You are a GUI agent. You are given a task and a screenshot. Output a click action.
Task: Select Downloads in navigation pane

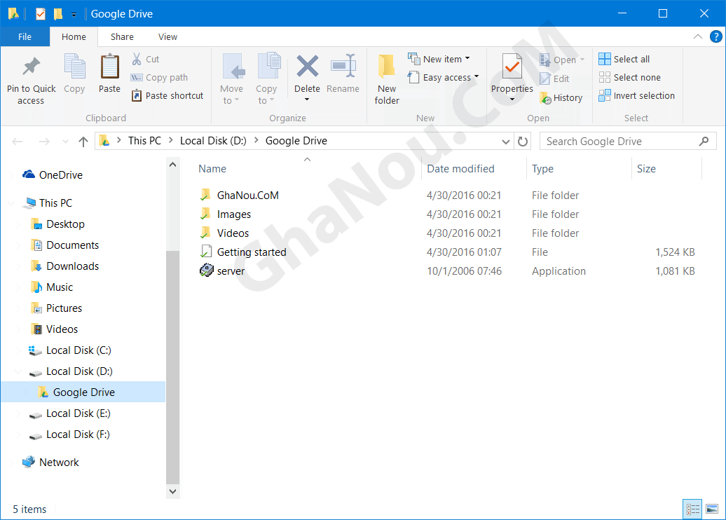[64, 266]
